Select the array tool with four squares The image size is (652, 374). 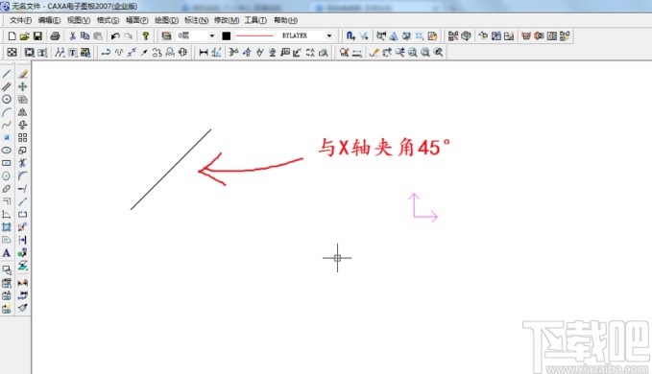[x=22, y=138]
